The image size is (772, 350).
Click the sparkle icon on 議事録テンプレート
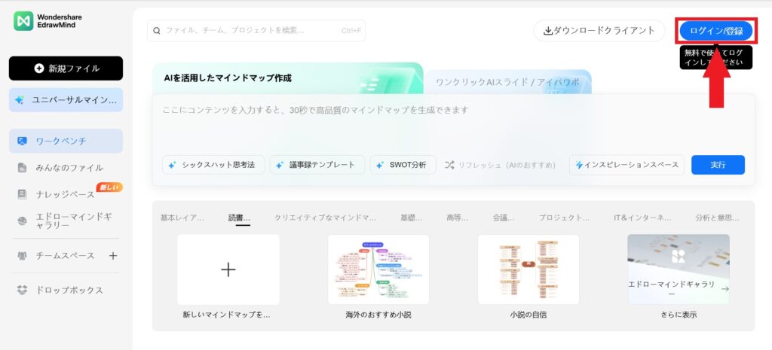point(280,165)
